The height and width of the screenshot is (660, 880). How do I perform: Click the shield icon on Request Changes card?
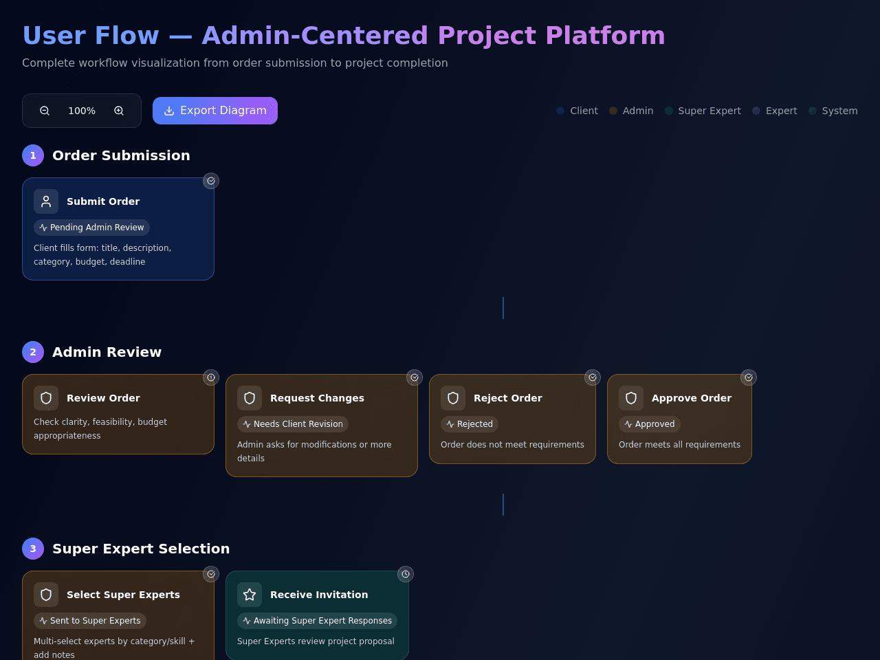click(250, 398)
